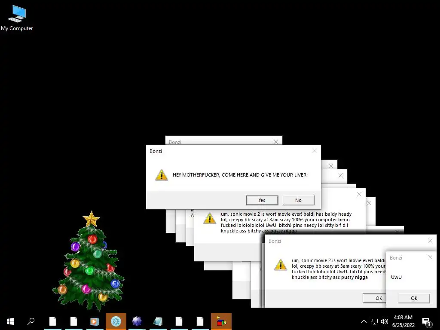Click the liver prompt message text
Image resolution: width=440 pixels, height=330 pixels.
click(x=240, y=175)
